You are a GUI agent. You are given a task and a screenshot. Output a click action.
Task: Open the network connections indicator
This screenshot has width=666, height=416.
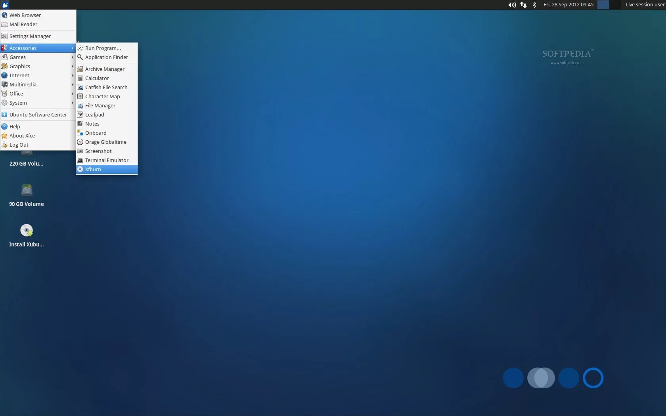(x=523, y=5)
